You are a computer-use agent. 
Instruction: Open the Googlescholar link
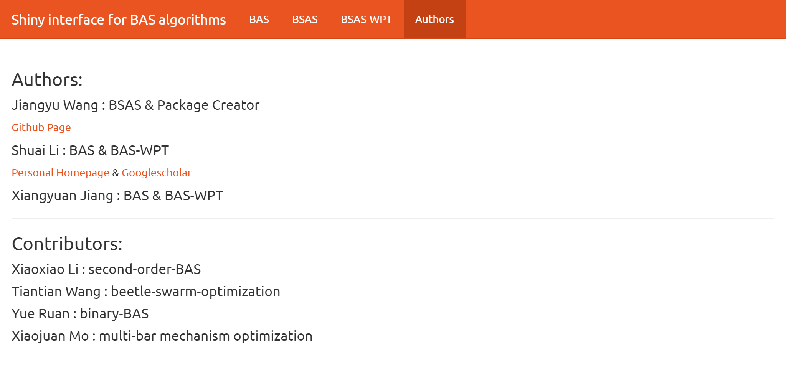tap(157, 173)
